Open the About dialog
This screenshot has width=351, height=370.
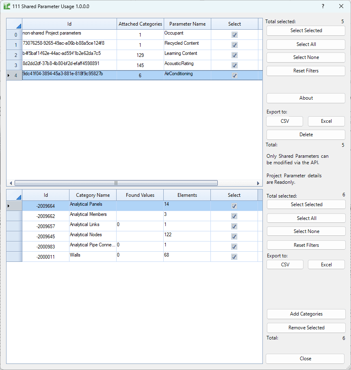pos(306,98)
